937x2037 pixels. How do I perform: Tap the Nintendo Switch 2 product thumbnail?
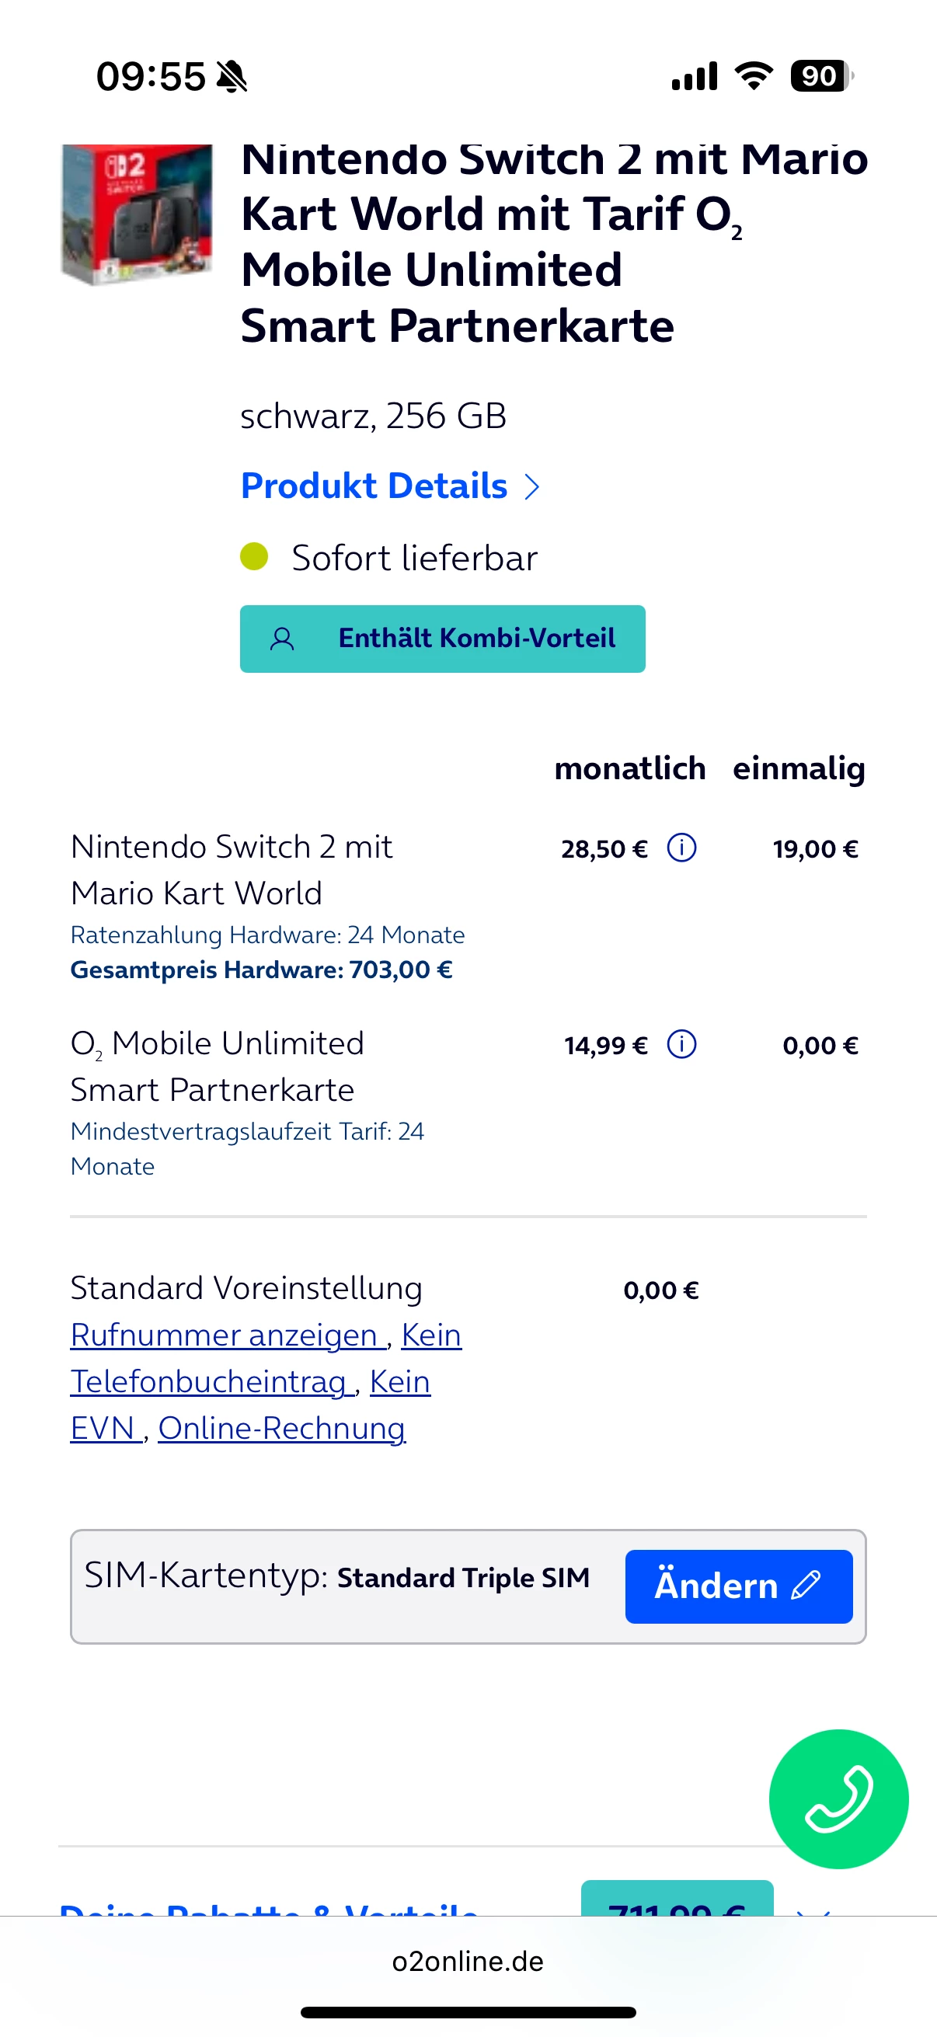point(138,214)
